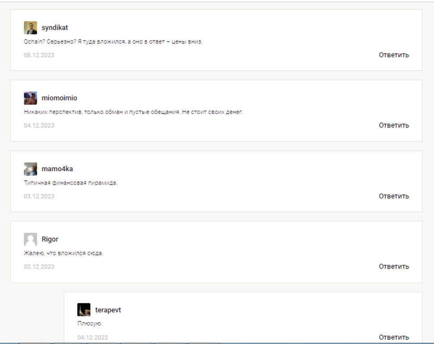This screenshot has width=434, height=344.
Task: Open syndikat's username link
Action: 55,28
